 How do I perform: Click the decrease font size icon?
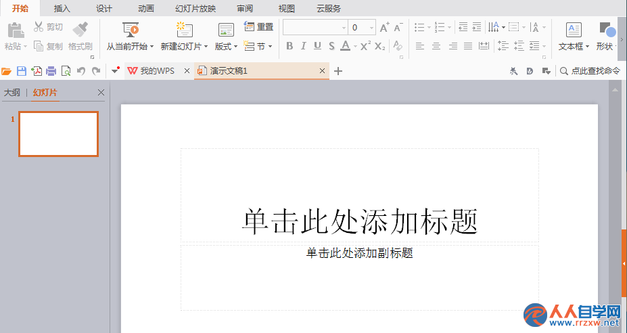398,27
